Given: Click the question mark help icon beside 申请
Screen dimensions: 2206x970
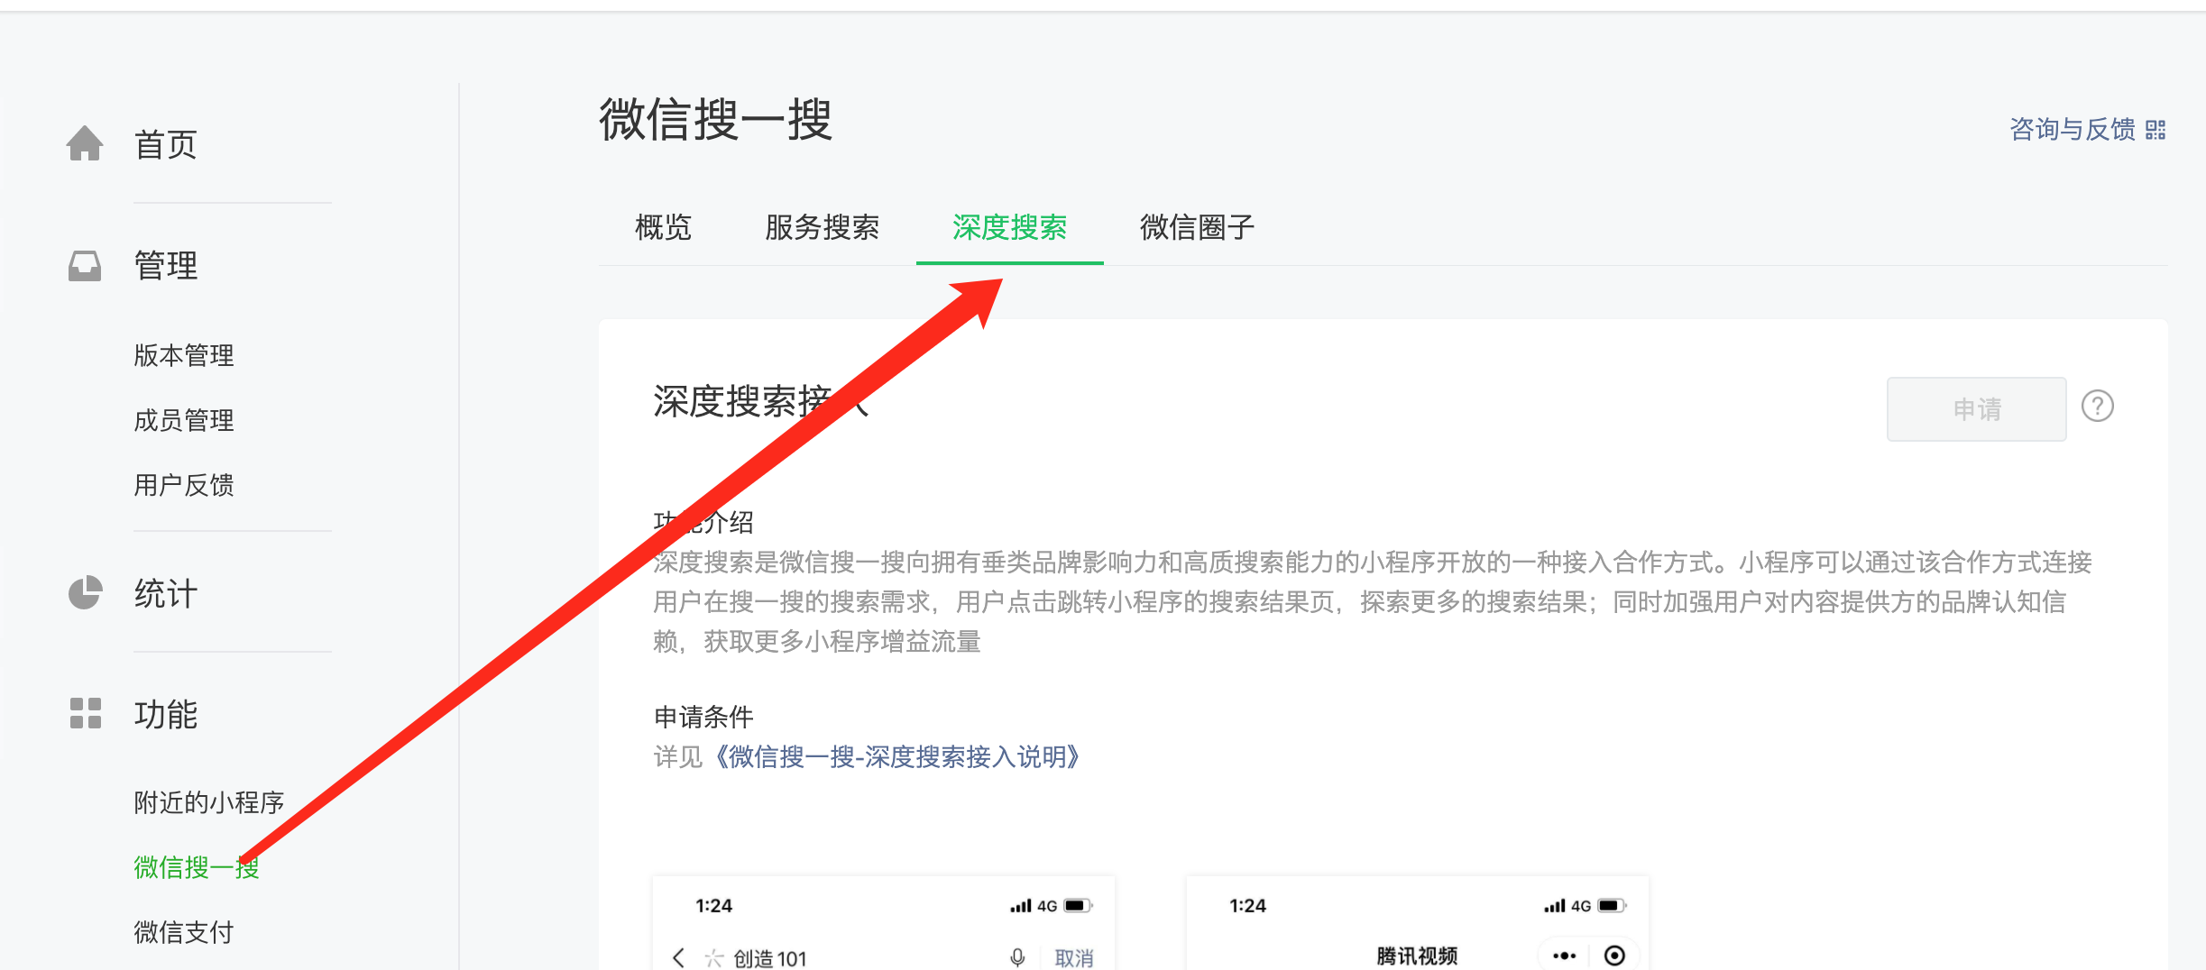Looking at the screenshot, I should coord(2098,407).
